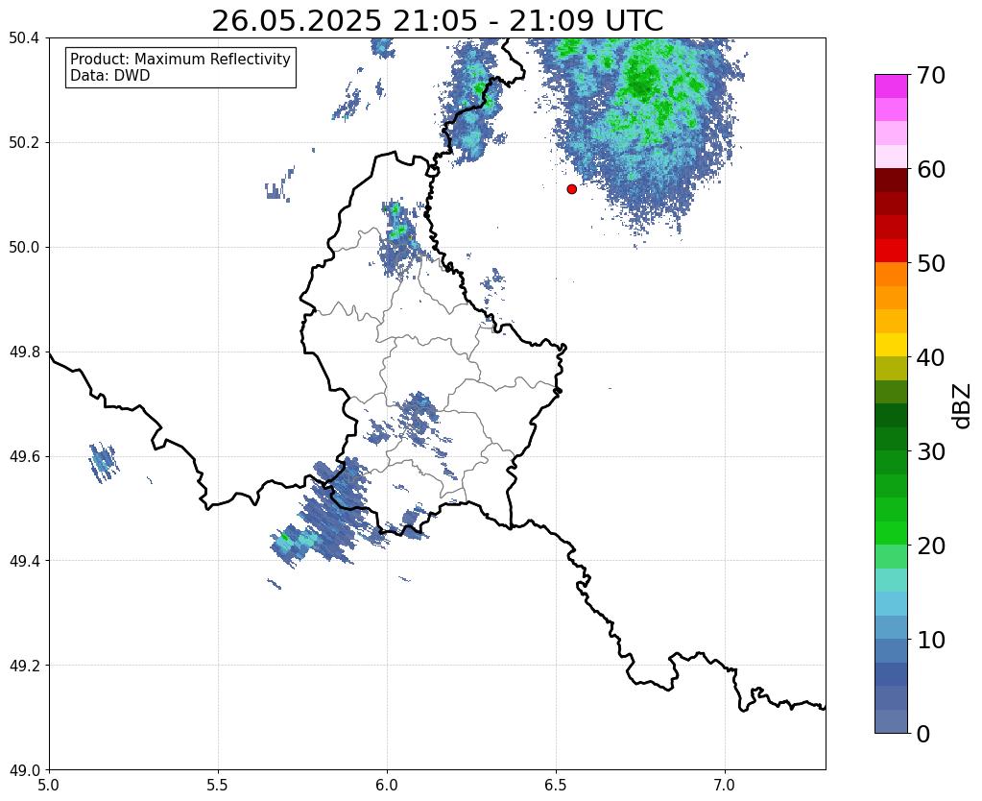Pick the bright yellow swatch above 40 dBZ

pos(891,345)
